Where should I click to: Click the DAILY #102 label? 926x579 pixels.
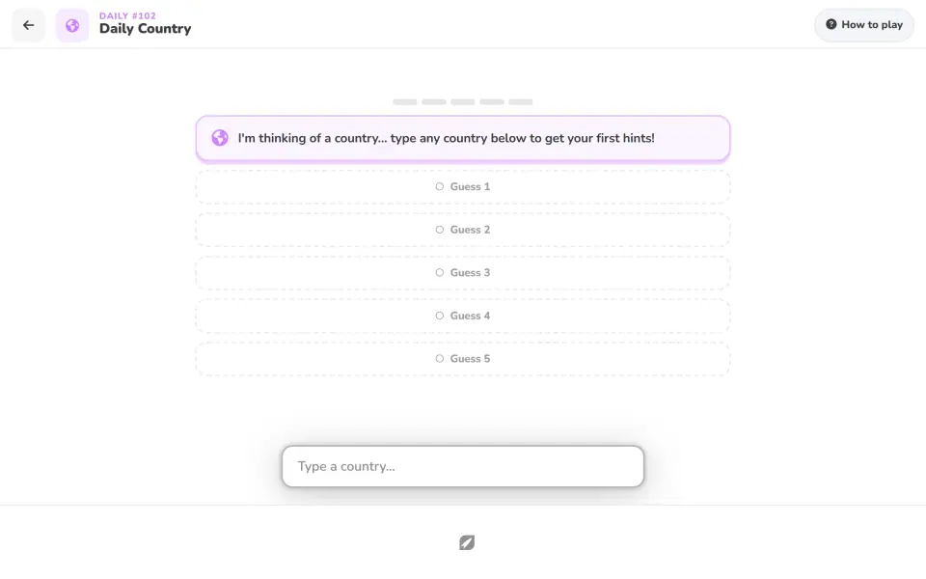click(127, 16)
